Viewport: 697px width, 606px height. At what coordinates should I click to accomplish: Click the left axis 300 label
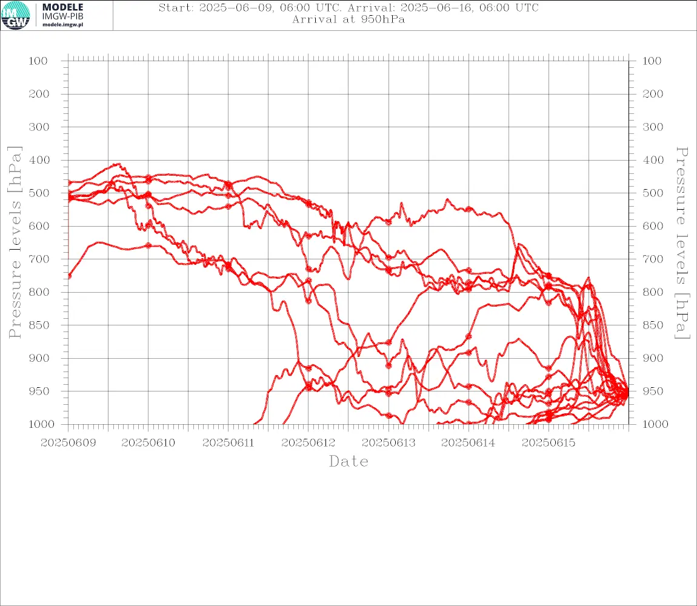pos(39,127)
